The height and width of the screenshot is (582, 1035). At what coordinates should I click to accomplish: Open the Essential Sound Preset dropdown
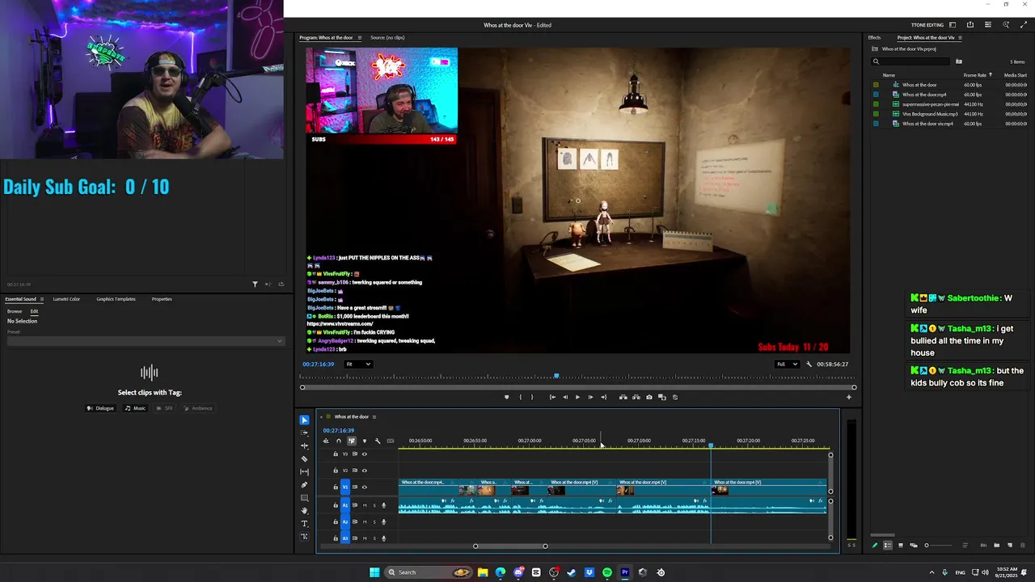click(145, 341)
